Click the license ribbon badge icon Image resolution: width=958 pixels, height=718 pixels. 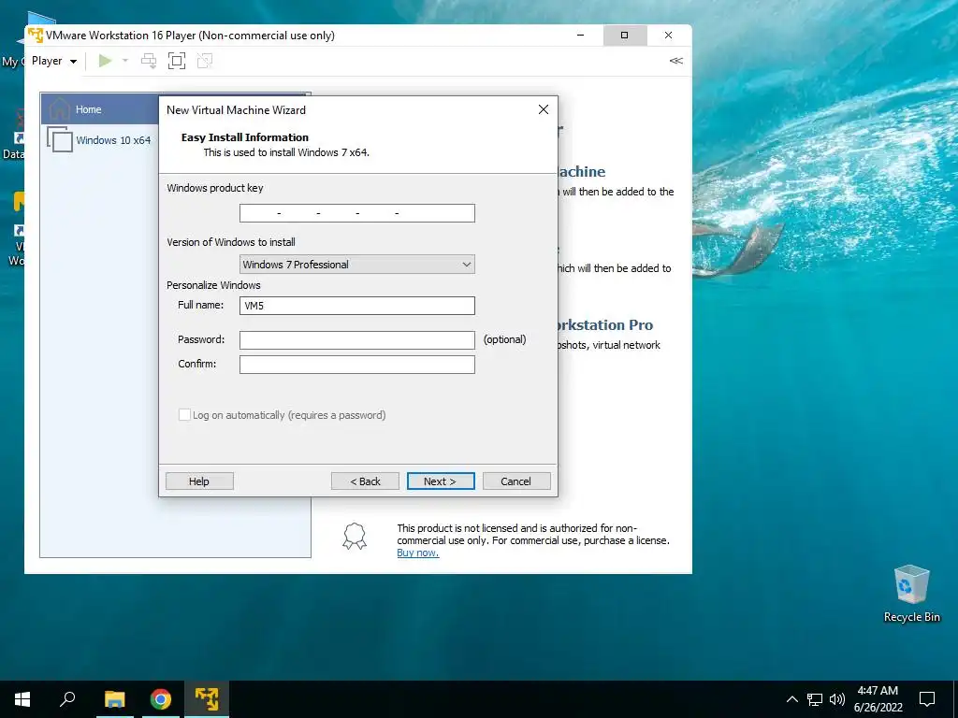355,536
